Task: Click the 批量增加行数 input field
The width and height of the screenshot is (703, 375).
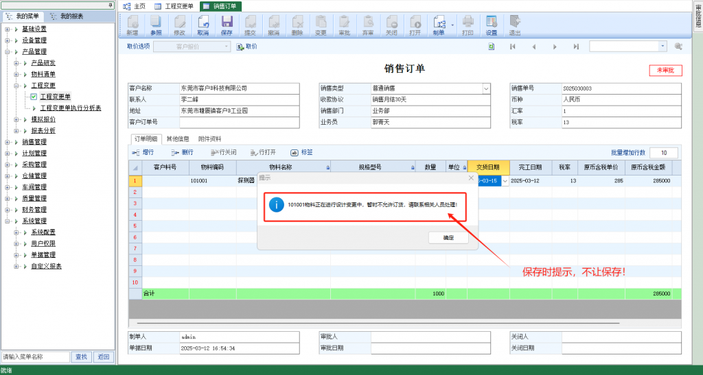Action: [x=664, y=153]
